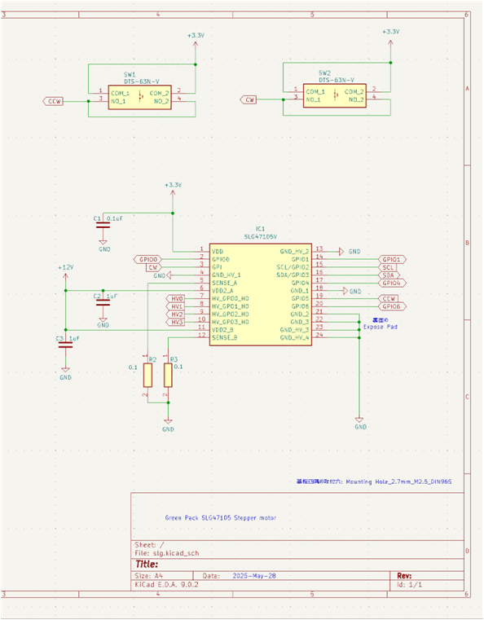484x620 pixels.
Task: Click the SDA/GPIO3 pin name inside IC1
Action: click(293, 275)
